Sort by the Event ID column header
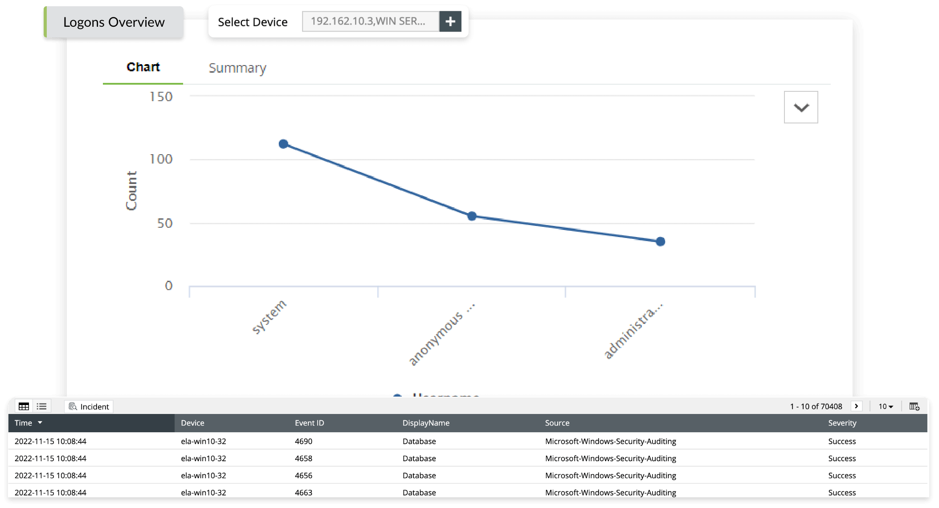939x508 pixels. [309, 423]
